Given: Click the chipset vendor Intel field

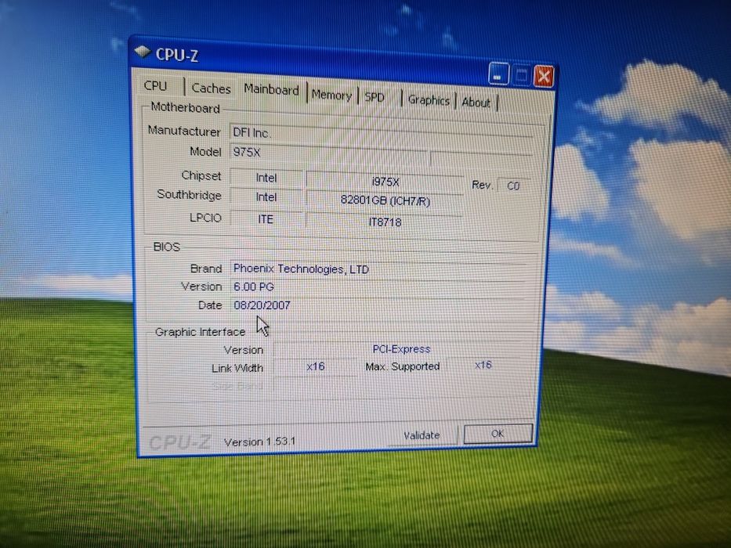Looking at the screenshot, I should click(x=266, y=178).
